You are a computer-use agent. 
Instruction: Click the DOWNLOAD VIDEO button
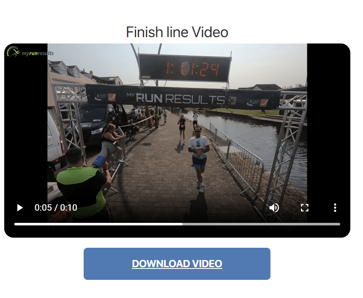pos(177,264)
